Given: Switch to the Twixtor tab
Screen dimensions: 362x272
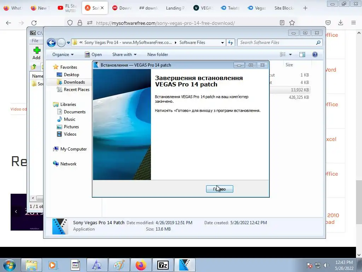Looking at the screenshot, I should click(x=230, y=8).
